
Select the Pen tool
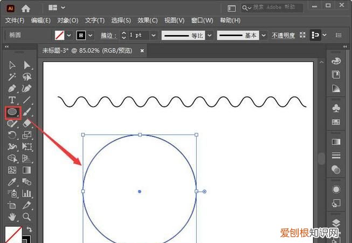pyautogui.click(x=12, y=89)
